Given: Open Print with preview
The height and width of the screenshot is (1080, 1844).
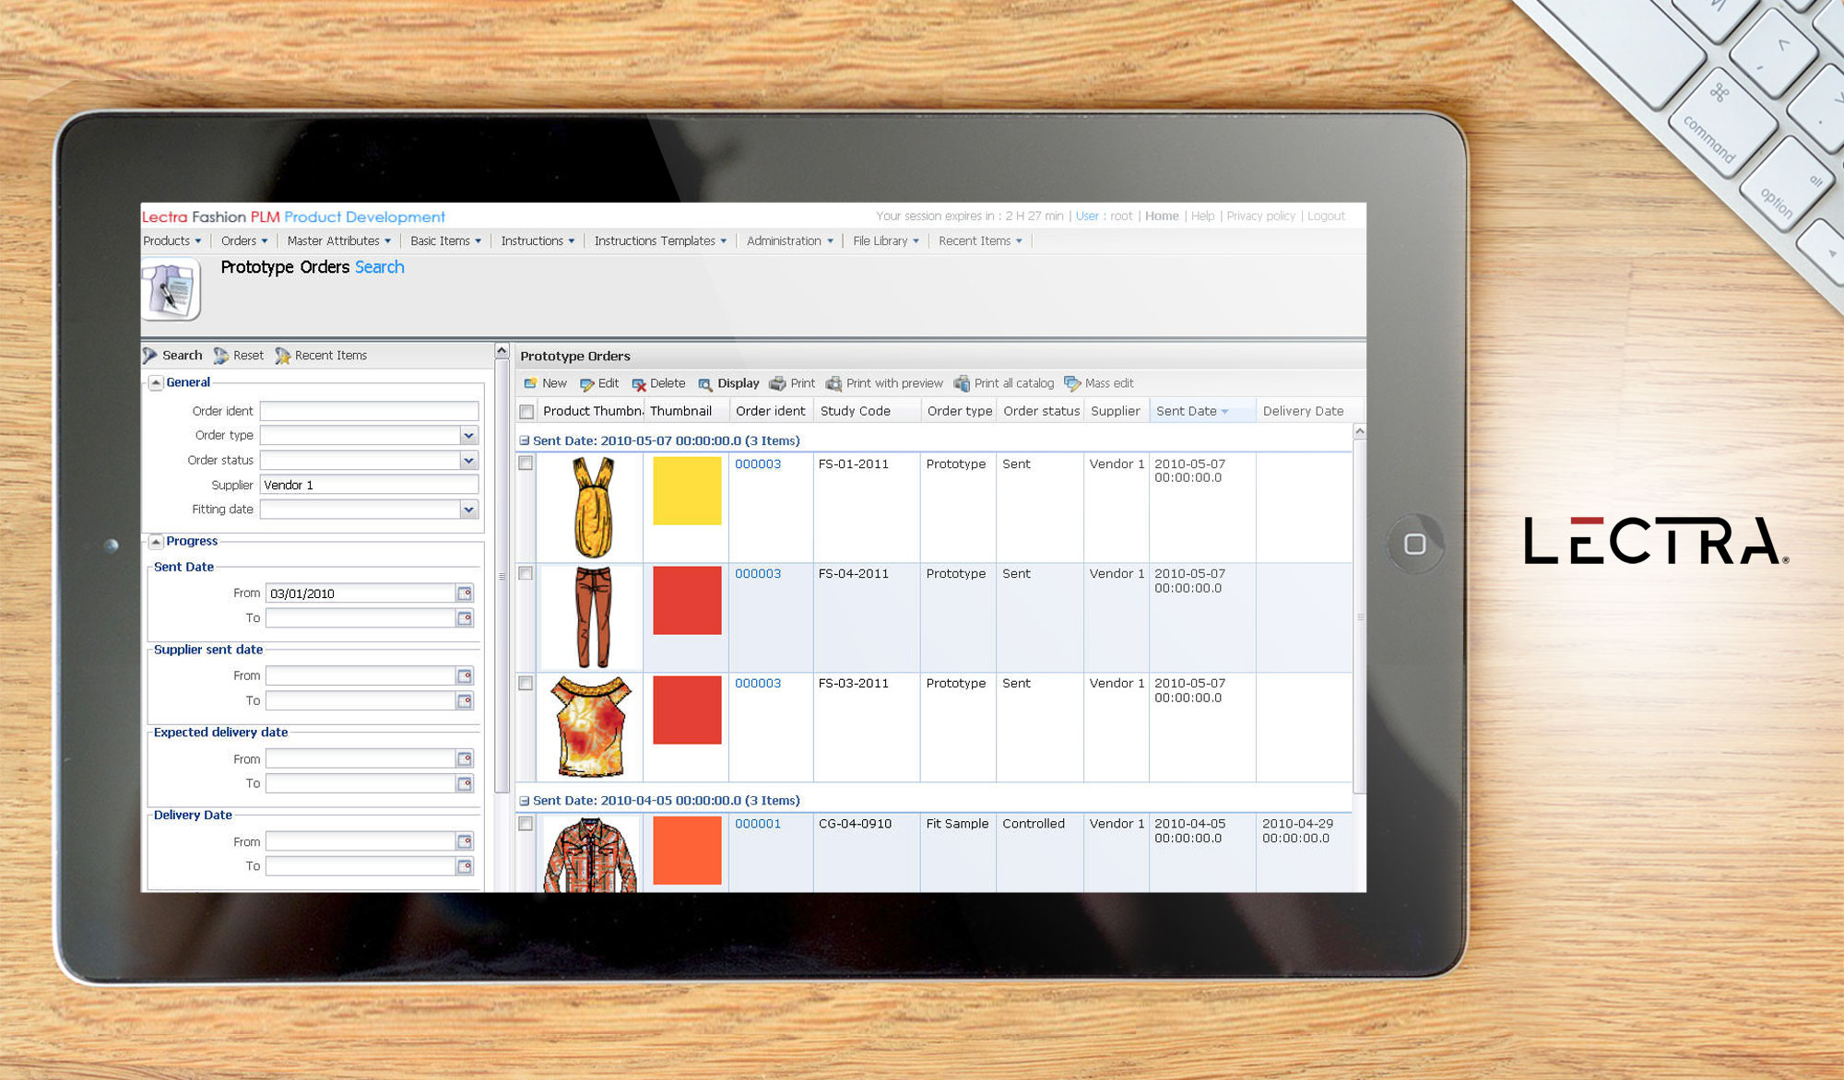Looking at the screenshot, I should [892, 383].
